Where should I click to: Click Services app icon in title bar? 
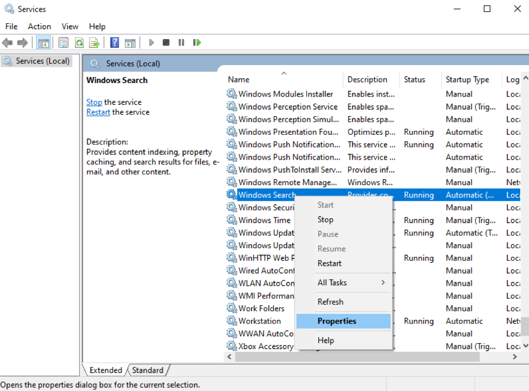click(x=9, y=9)
